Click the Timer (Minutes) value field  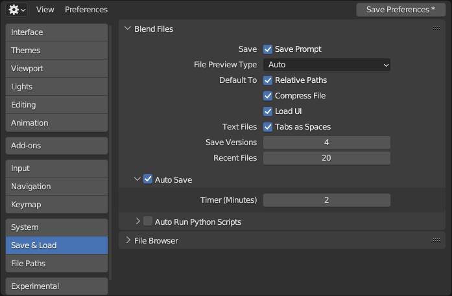[x=327, y=200]
